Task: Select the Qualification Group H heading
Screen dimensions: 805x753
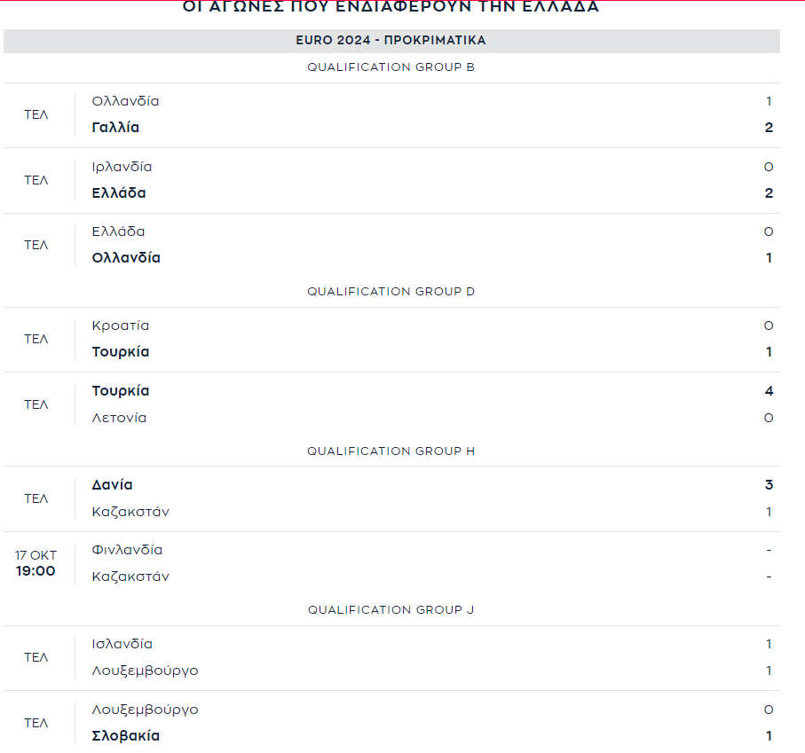Action: point(391,451)
